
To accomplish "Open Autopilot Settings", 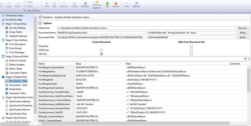I will (x=18, y=36).
